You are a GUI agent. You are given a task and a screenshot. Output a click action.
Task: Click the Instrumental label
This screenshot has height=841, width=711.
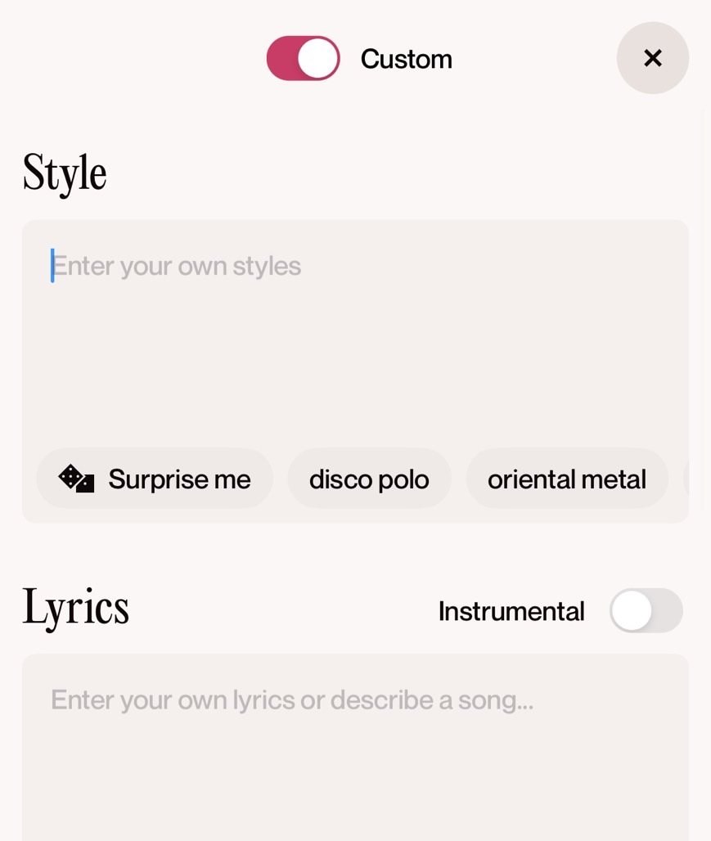pos(511,611)
